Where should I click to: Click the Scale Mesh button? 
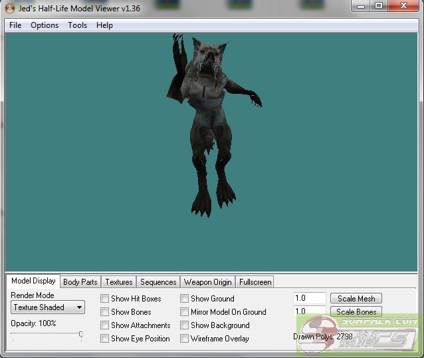[356, 299]
